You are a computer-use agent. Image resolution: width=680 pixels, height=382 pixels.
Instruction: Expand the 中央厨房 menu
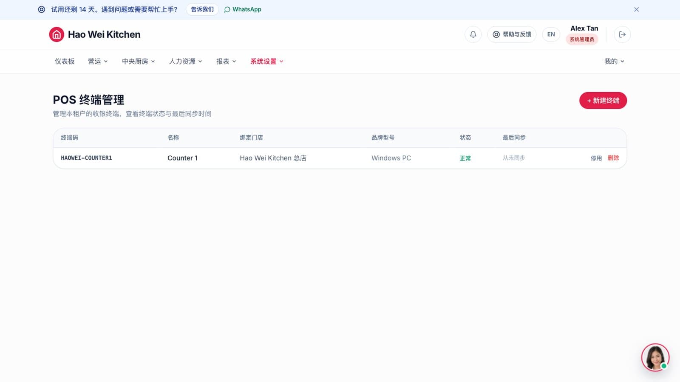(139, 62)
